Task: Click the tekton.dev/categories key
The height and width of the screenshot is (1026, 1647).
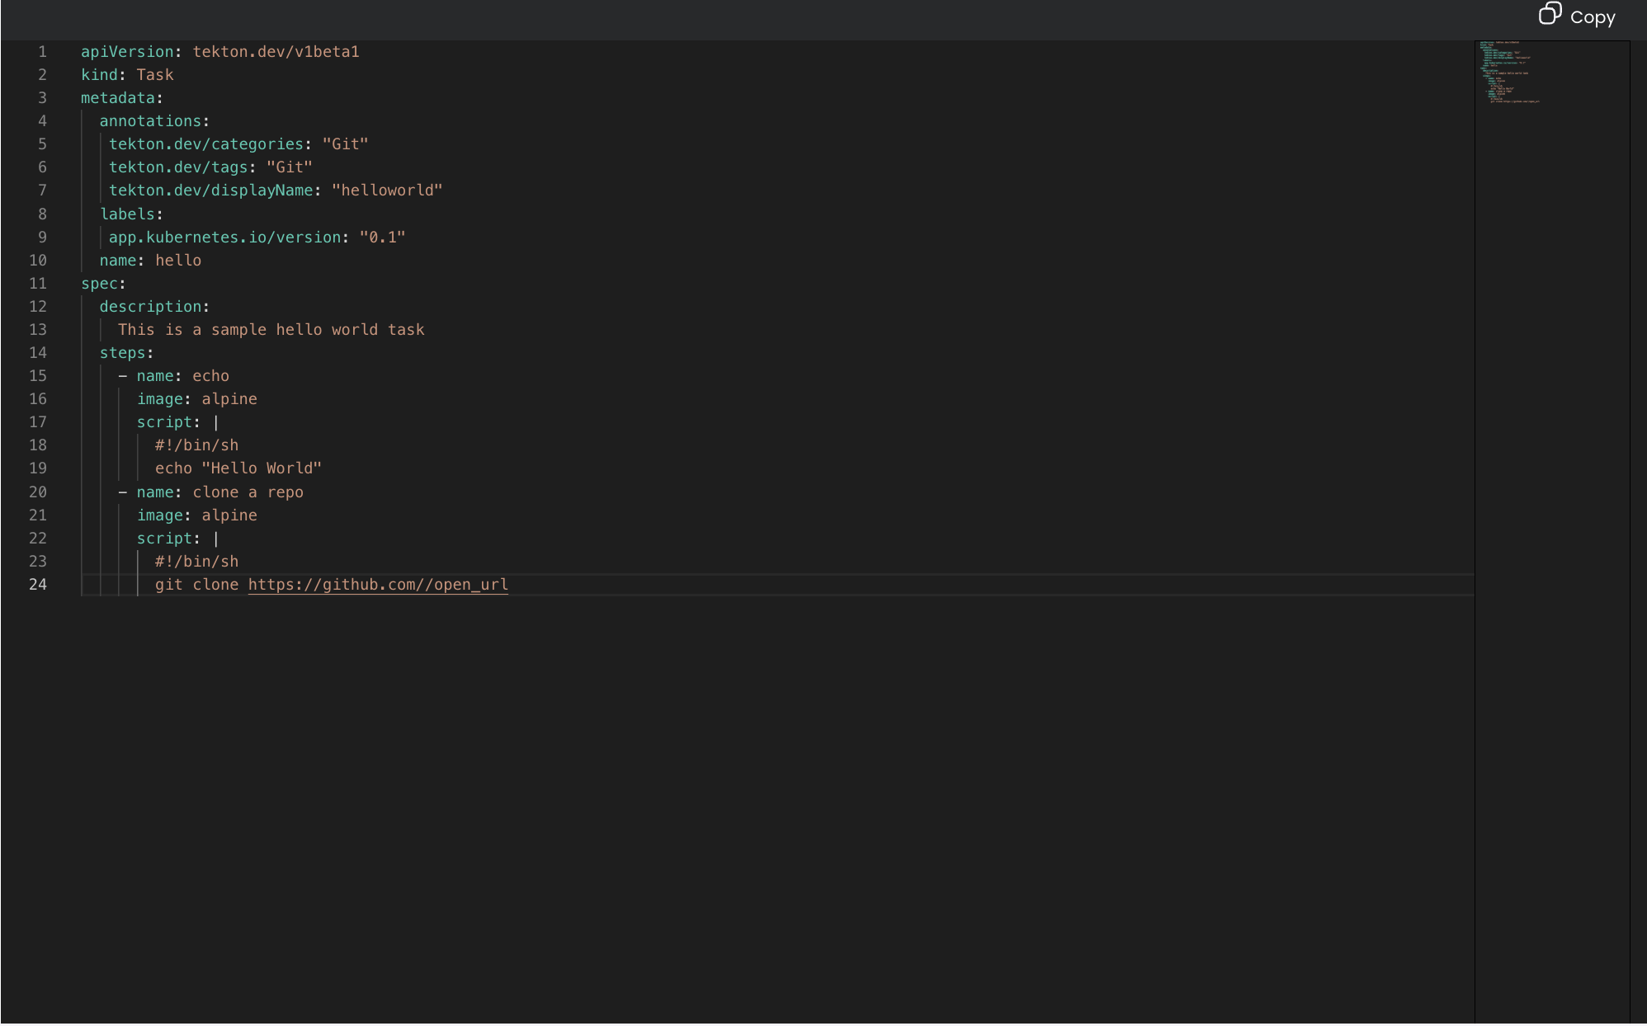Action: pos(205,144)
